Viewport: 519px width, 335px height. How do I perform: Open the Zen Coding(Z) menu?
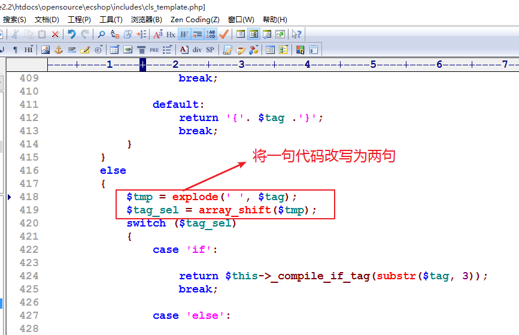click(195, 20)
